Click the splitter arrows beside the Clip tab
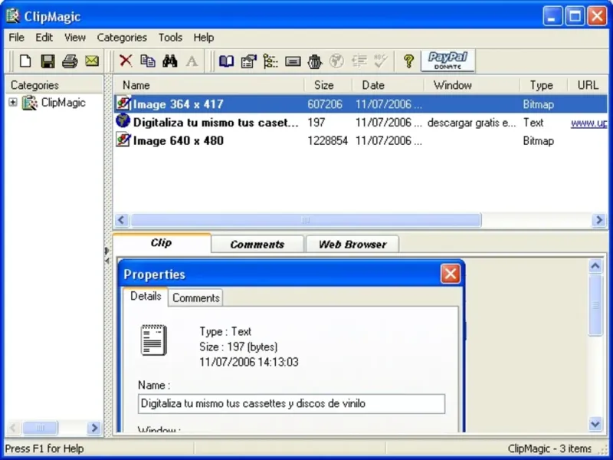Screen dimensions: 613x460 tap(107, 255)
